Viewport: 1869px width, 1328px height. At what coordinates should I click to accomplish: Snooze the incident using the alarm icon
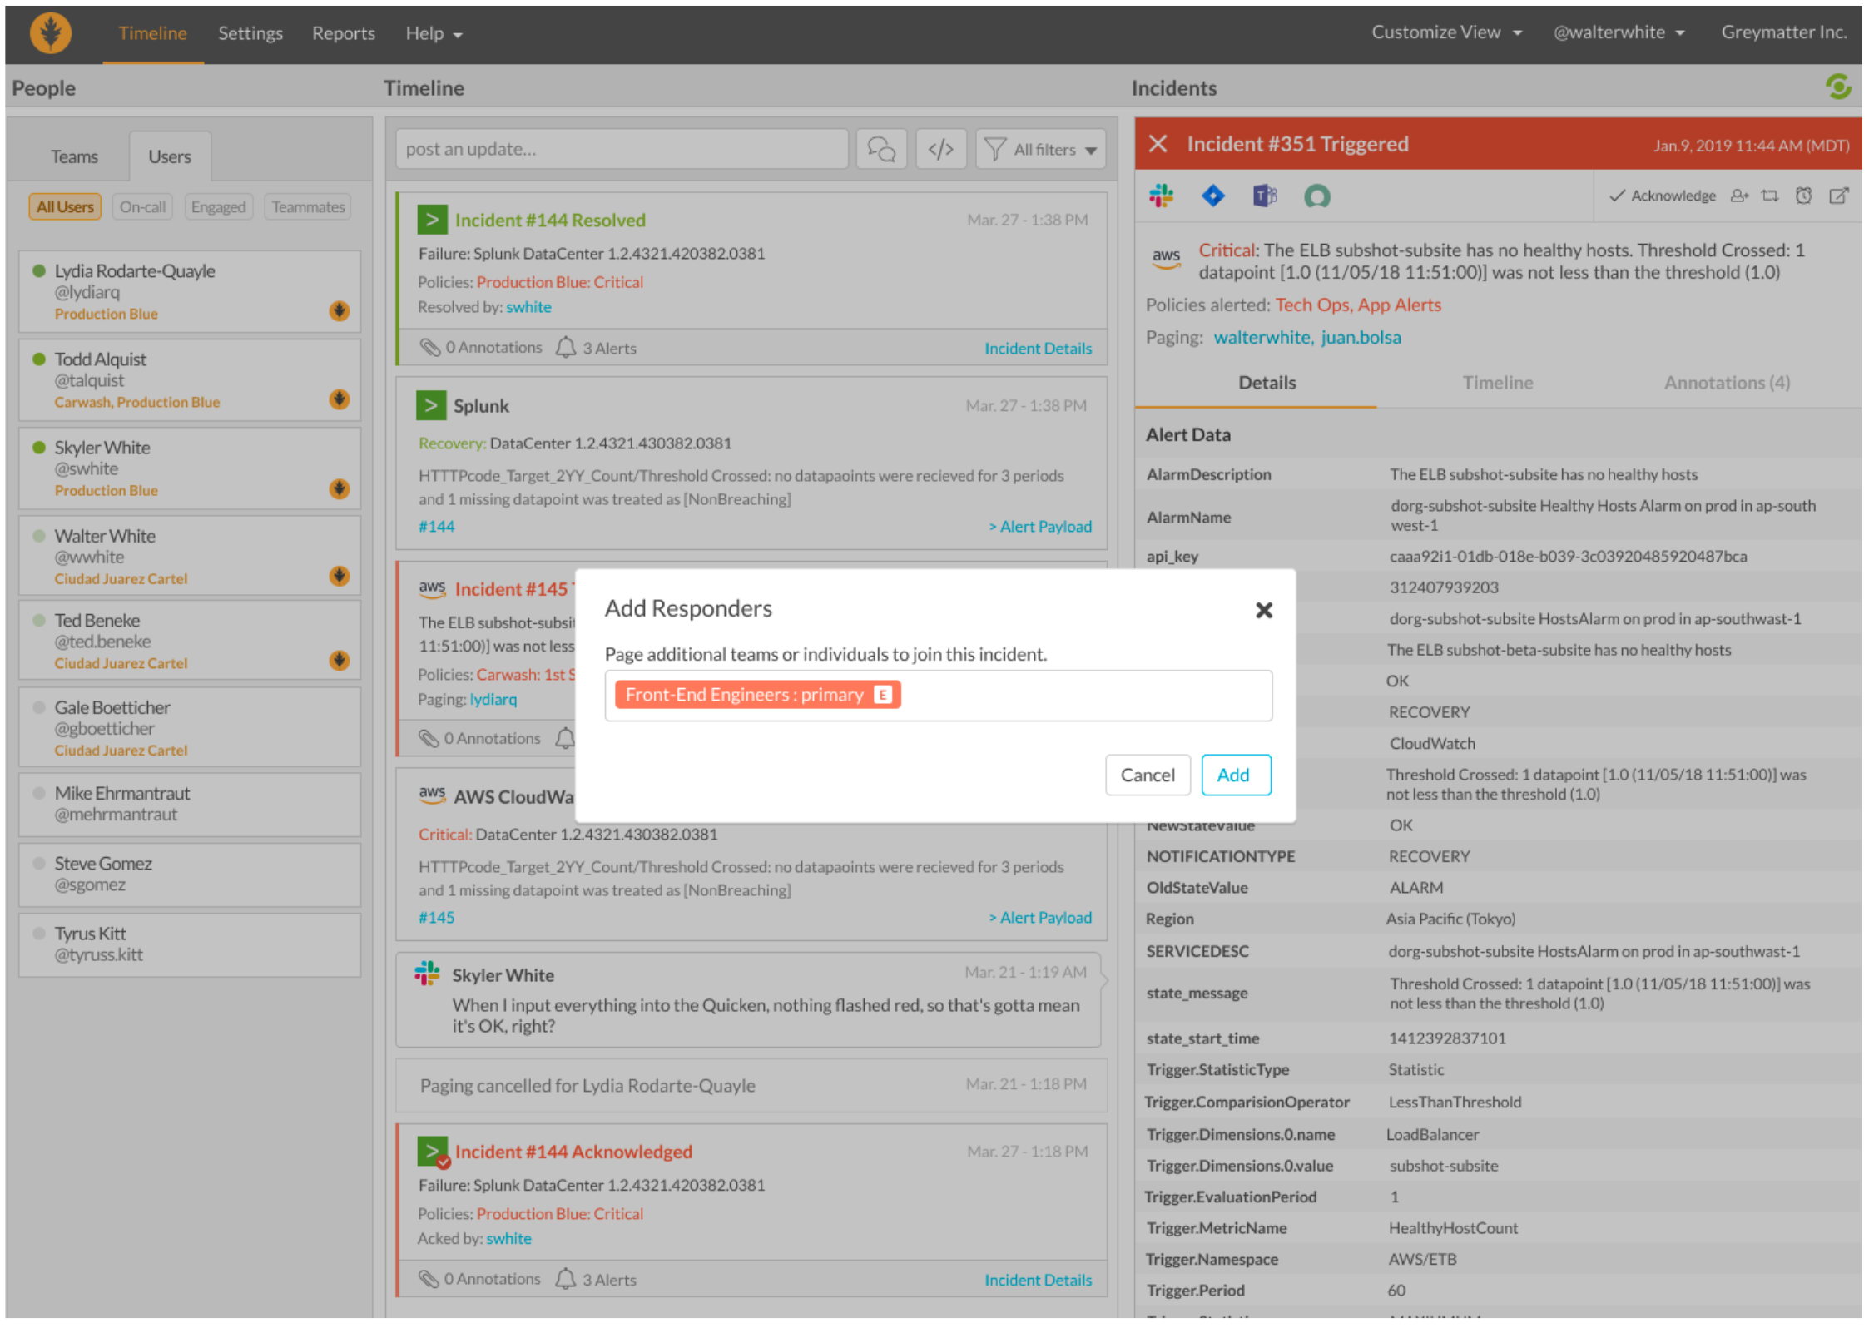pos(1805,196)
